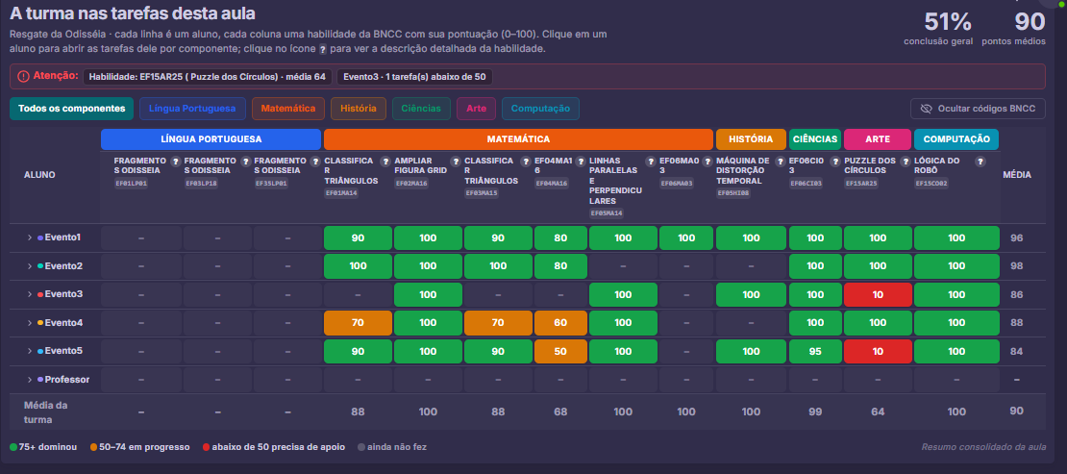
Task: Expand the Evento4 student row
Action: point(30,323)
